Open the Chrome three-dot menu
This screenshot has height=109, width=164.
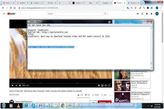161,8
